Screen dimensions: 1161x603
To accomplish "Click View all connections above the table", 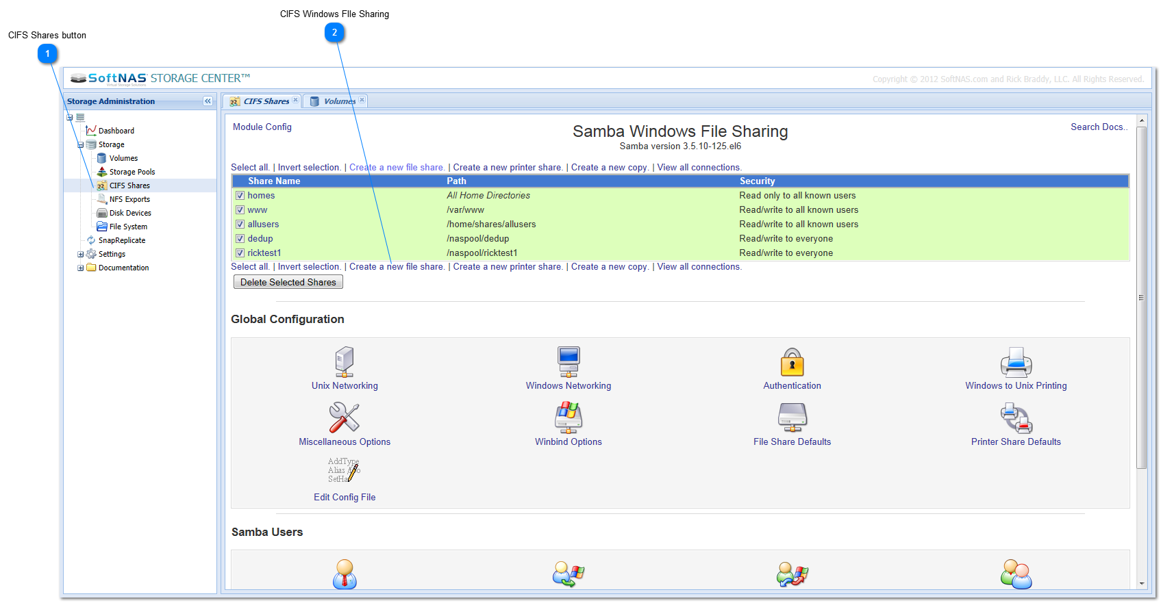I will click(699, 168).
